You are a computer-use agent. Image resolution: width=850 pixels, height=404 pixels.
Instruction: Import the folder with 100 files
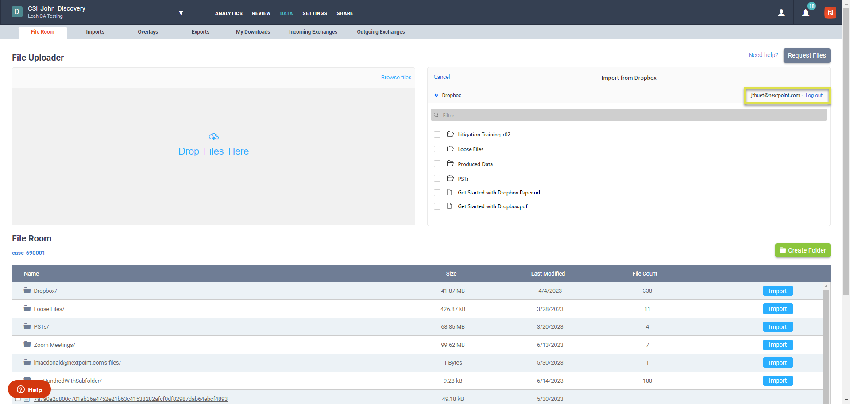coord(778,381)
